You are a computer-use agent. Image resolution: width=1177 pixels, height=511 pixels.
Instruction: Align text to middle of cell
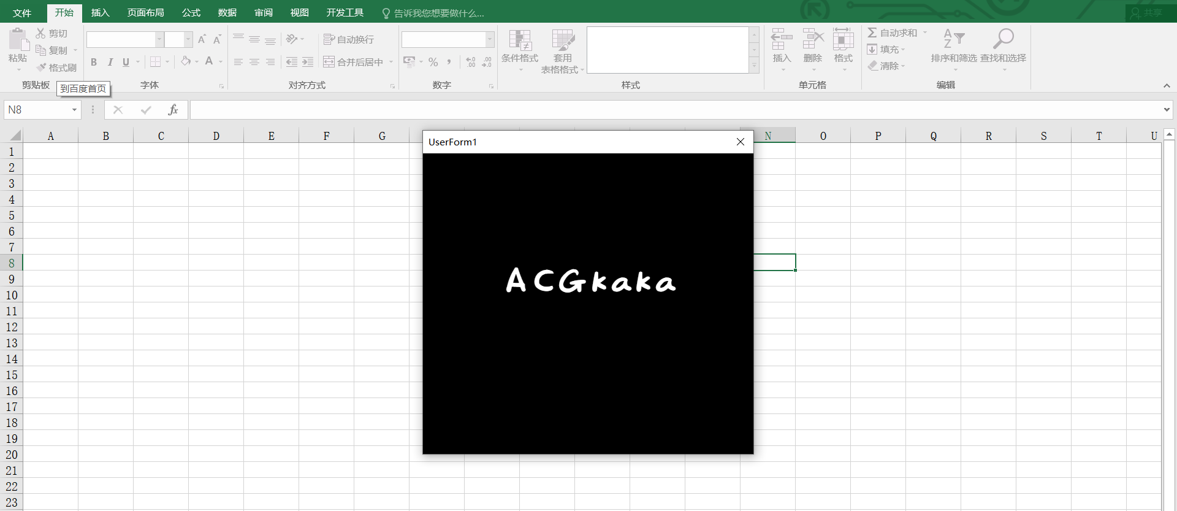pyautogui.click(x=254, y=39)
